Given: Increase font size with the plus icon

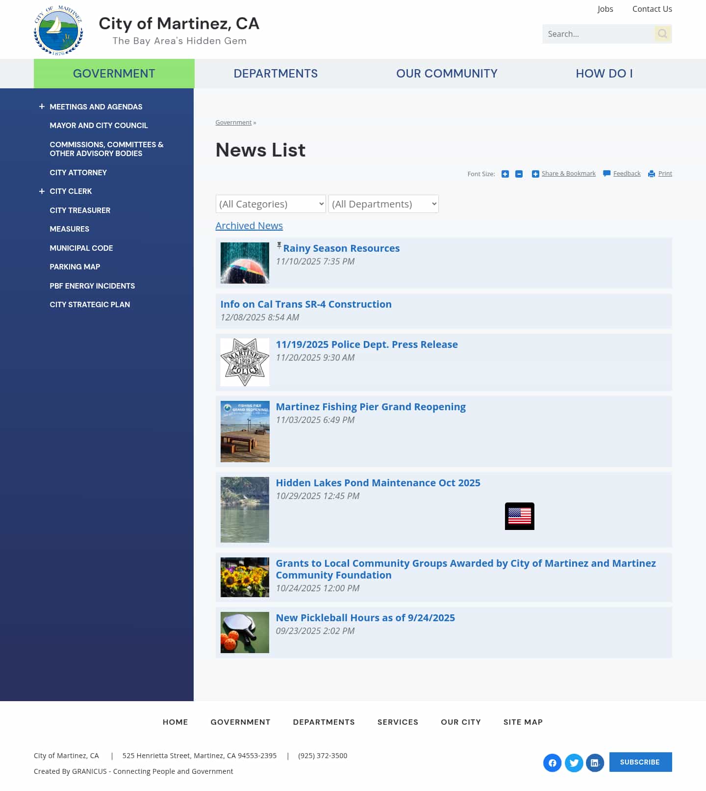Looking at the screenshot, I should [505, 174].
